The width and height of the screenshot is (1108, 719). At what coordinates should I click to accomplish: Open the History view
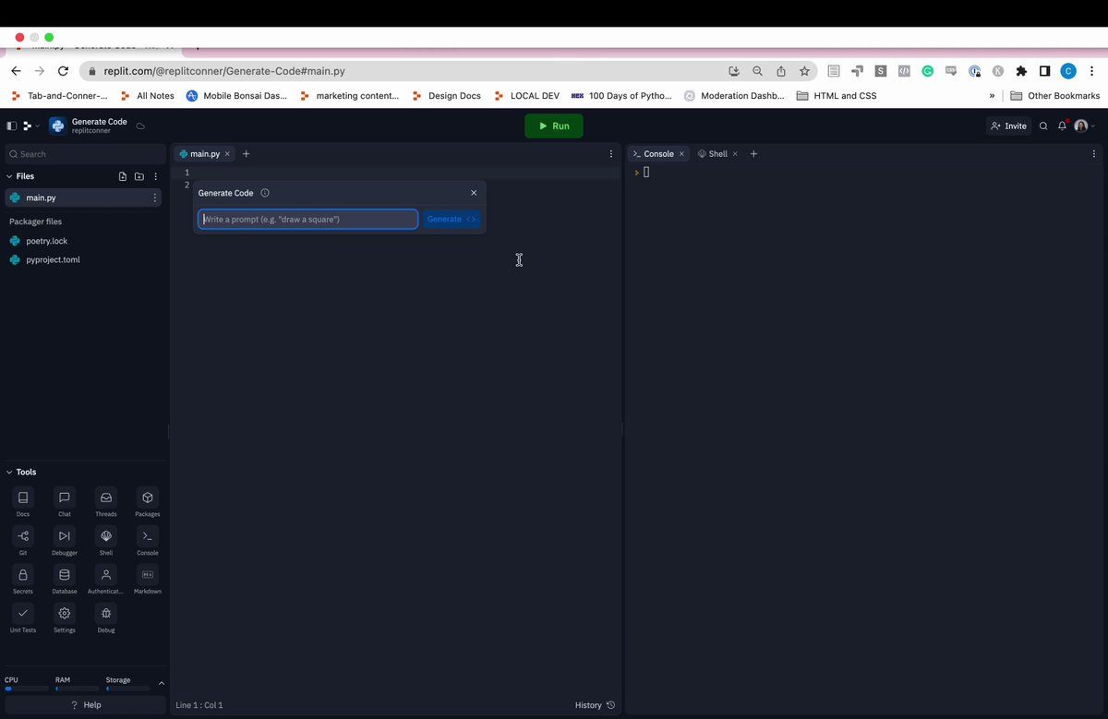[595, 705]
